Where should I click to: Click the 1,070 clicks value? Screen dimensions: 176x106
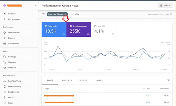[148, 102]
